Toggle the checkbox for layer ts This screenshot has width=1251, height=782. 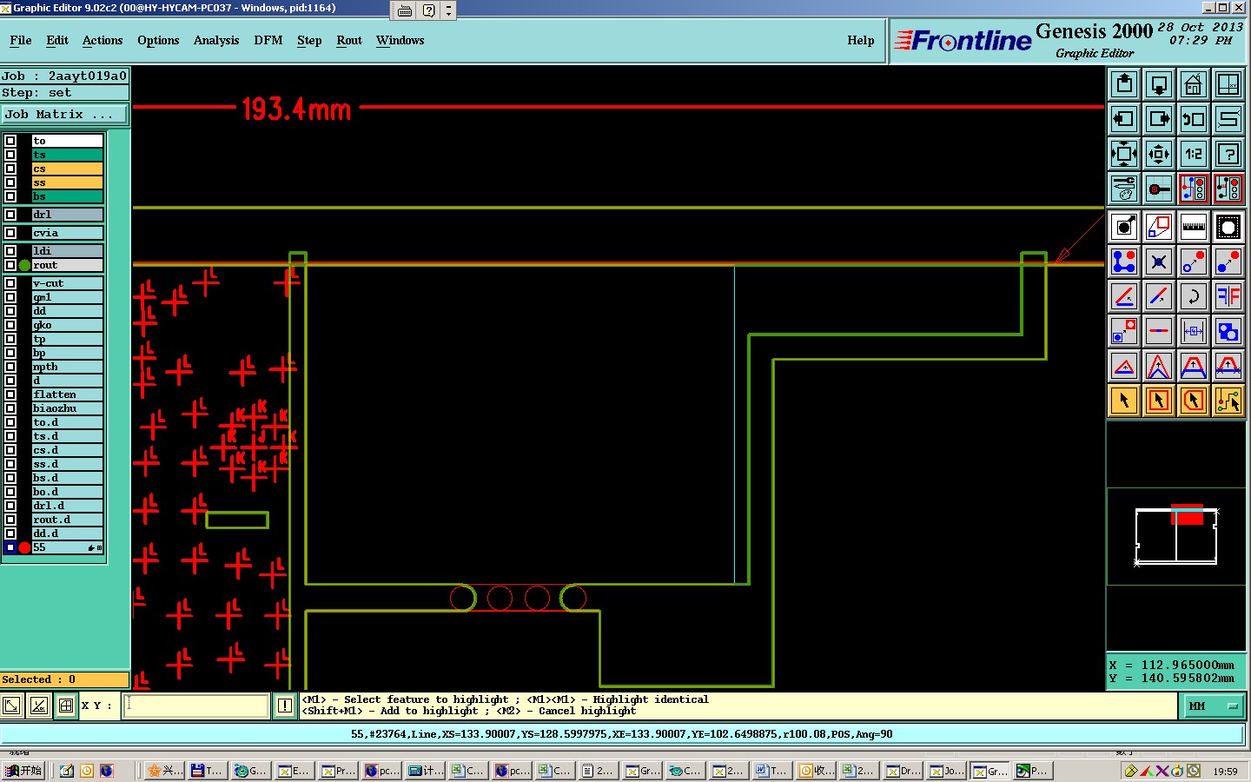[x=10, y=155]
